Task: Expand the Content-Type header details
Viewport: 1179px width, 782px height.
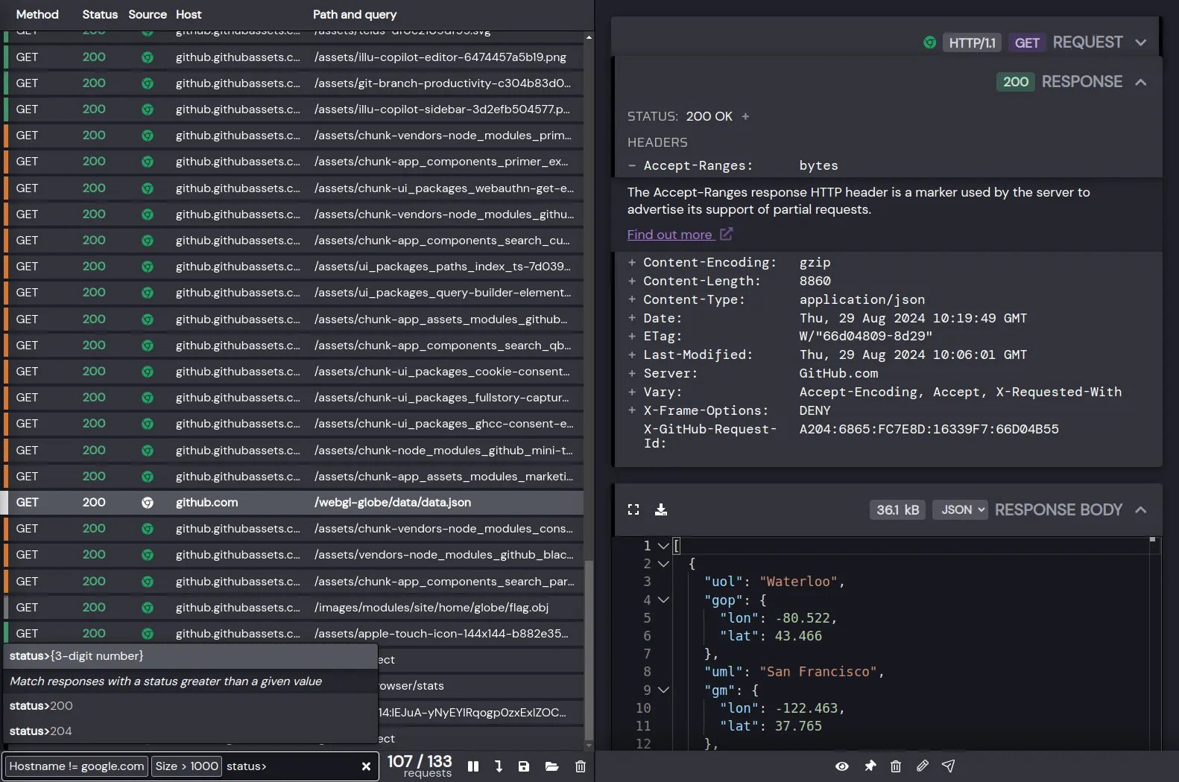Action: pyautogui.click(x=632, y=300)
